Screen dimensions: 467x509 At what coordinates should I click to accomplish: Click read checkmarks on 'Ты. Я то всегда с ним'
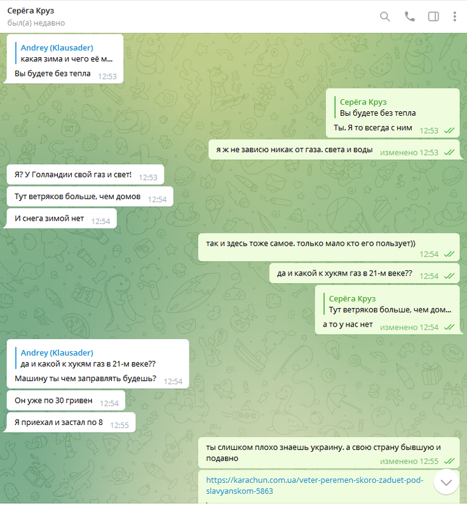pos(449,131)
